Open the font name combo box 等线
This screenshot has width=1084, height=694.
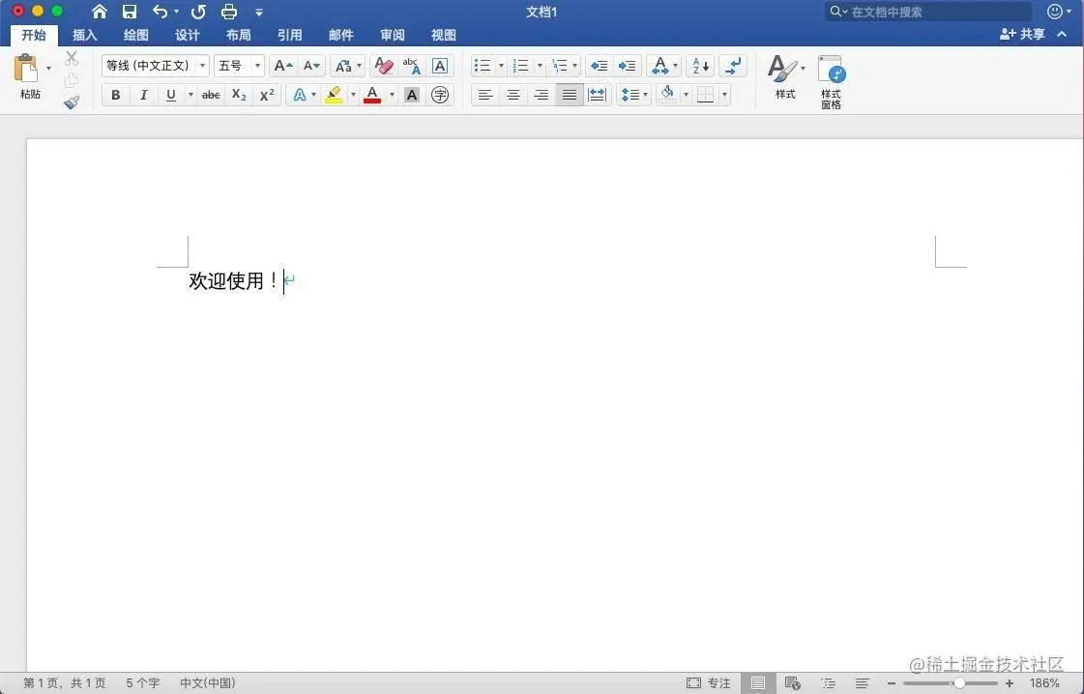tap(155, 66)
